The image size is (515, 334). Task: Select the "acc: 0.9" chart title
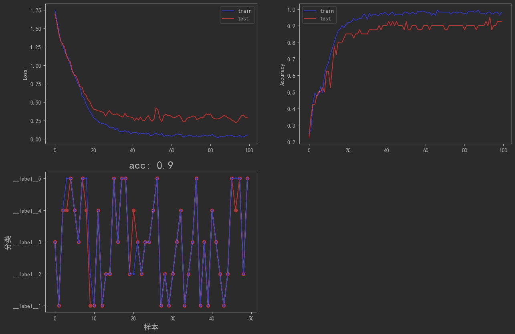pyautogui.click(x=151, y=165)
